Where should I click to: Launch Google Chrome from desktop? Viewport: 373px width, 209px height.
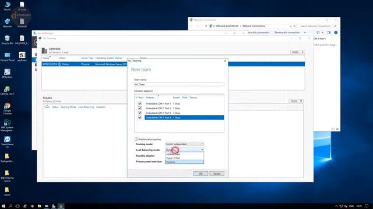point(7,109)
